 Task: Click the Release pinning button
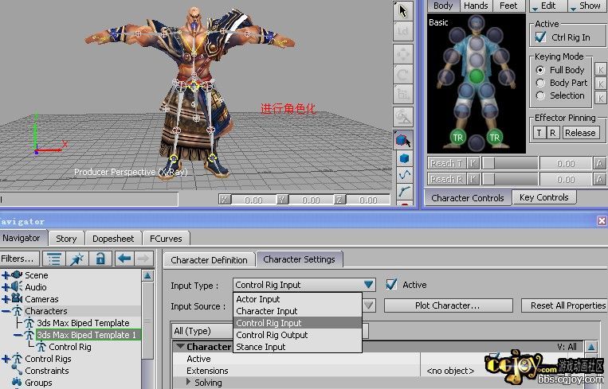point(580,133)
